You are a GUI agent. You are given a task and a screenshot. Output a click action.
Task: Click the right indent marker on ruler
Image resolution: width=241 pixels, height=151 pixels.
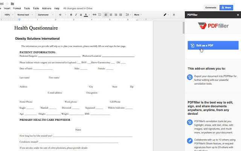(137, 20)
